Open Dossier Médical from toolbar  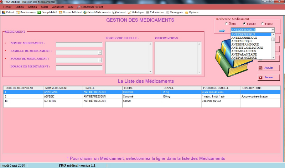tap(70, 12)
